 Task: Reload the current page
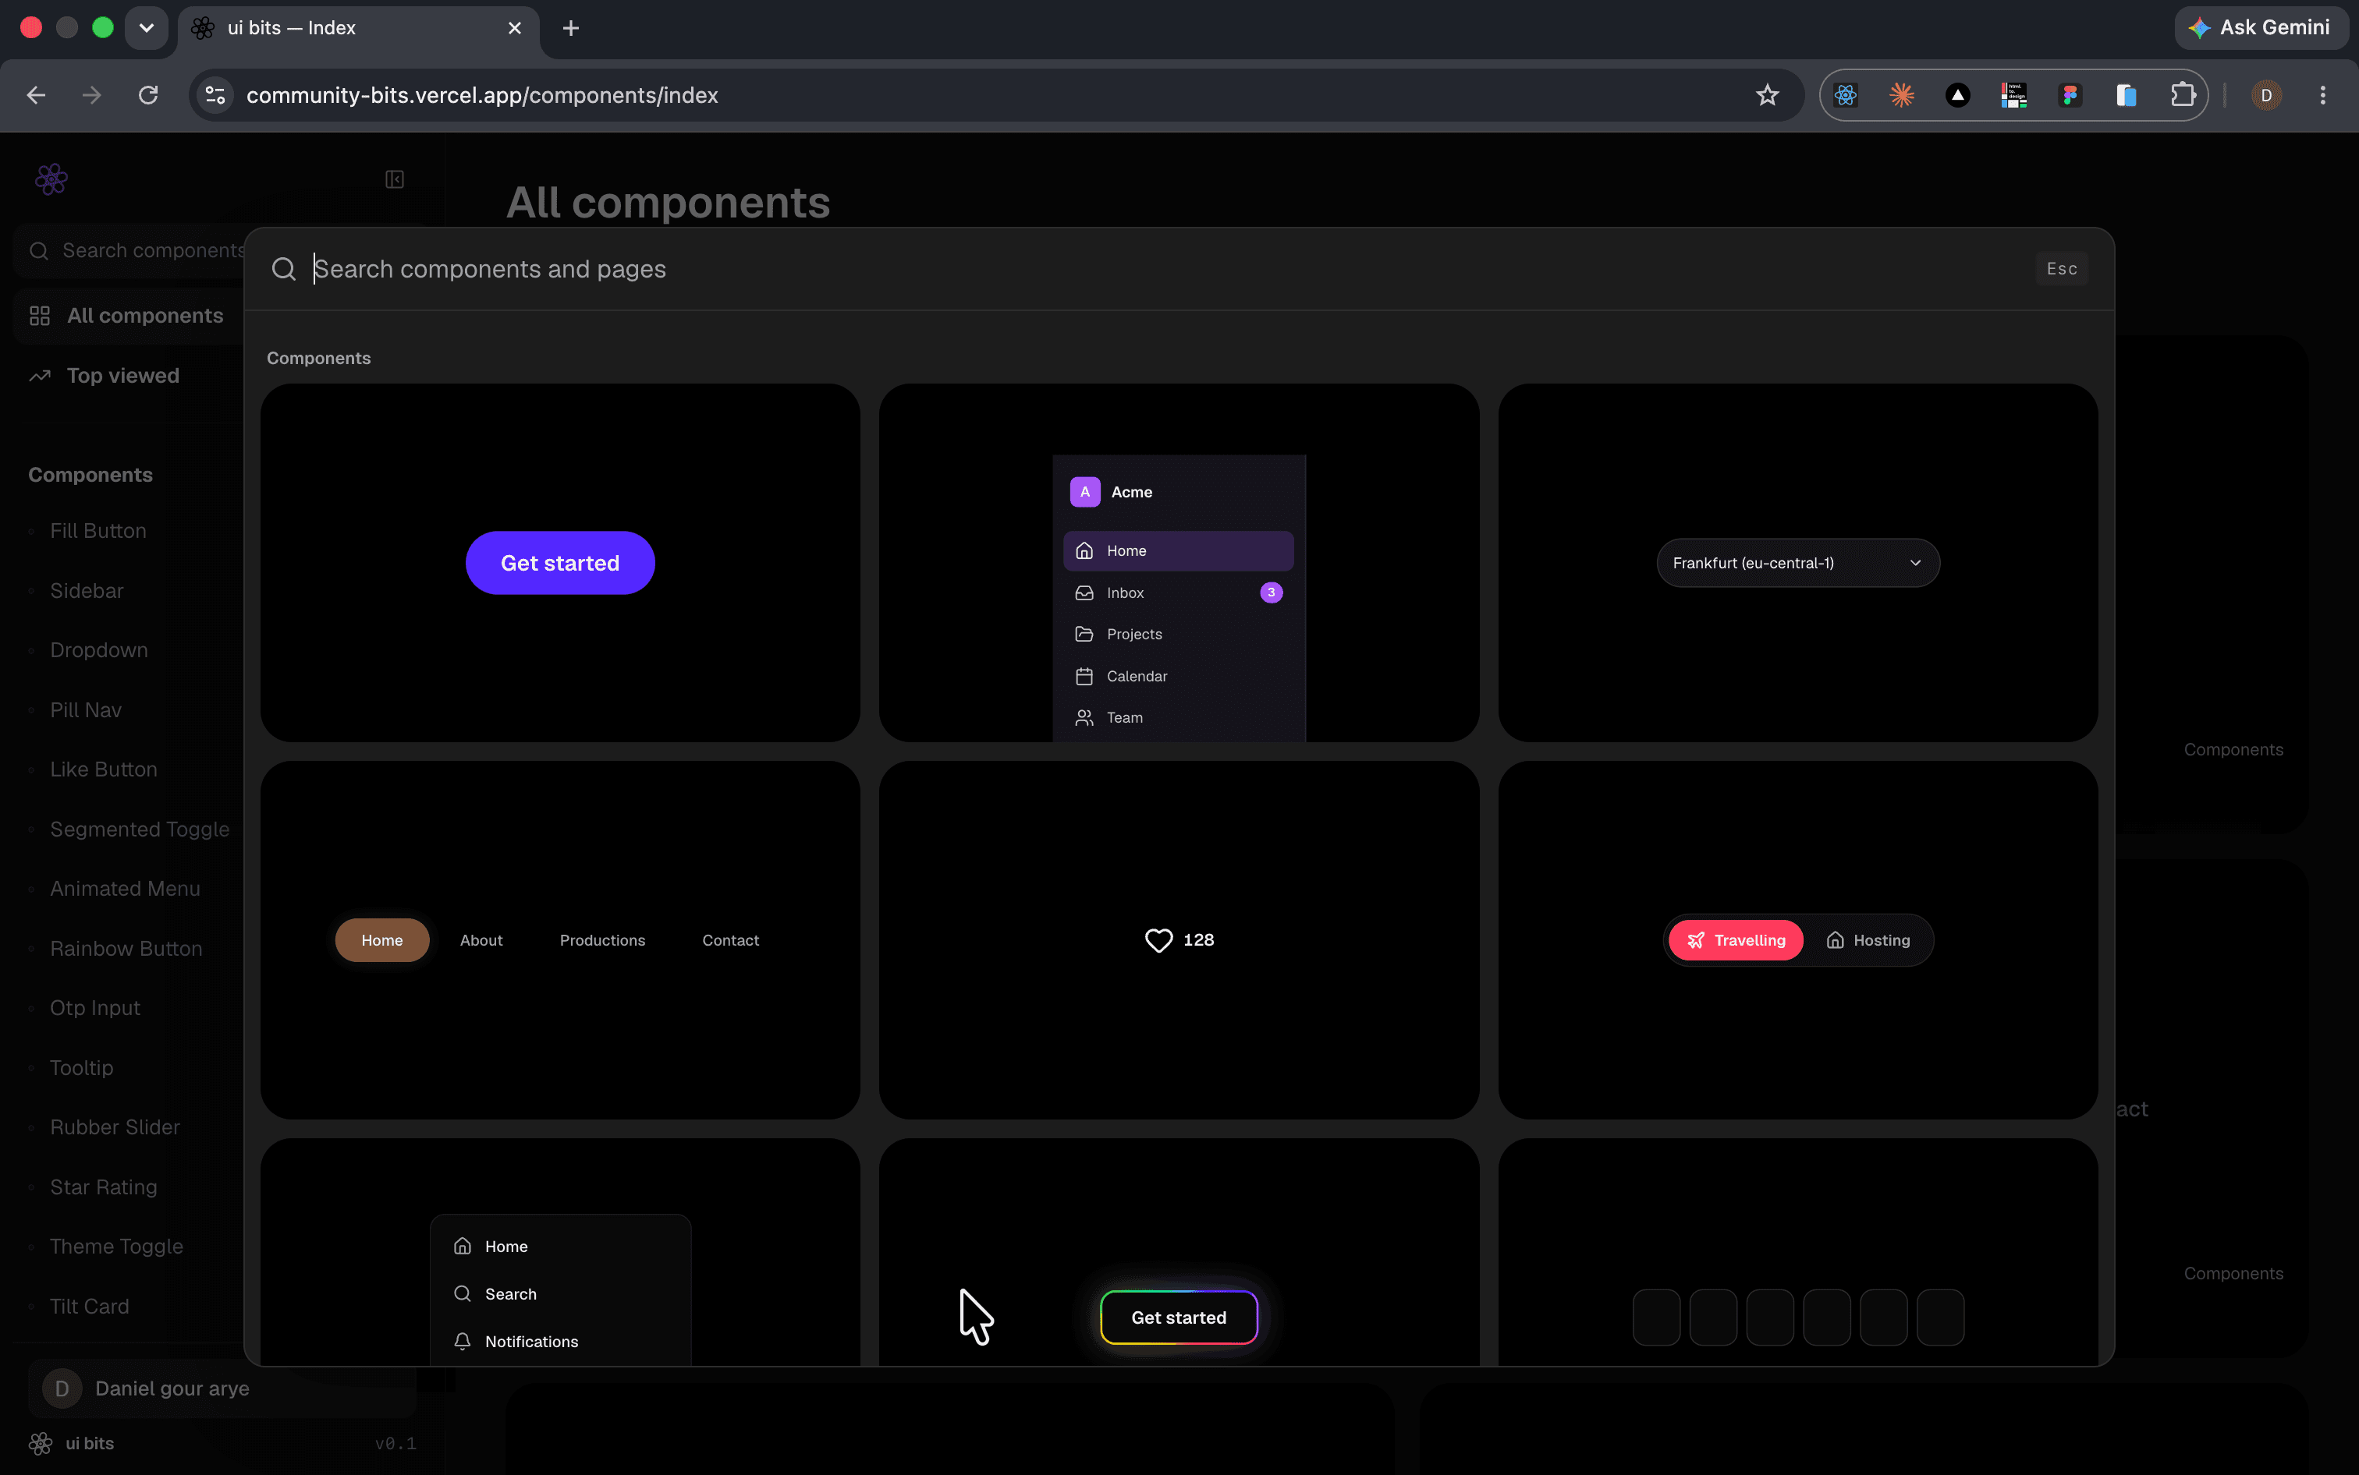coord(148,94)
